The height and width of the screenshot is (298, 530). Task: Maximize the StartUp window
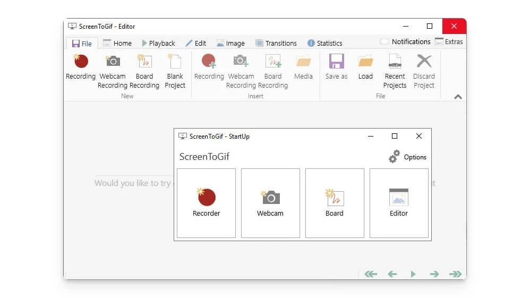pyautogui.click(x=395, y=136)
